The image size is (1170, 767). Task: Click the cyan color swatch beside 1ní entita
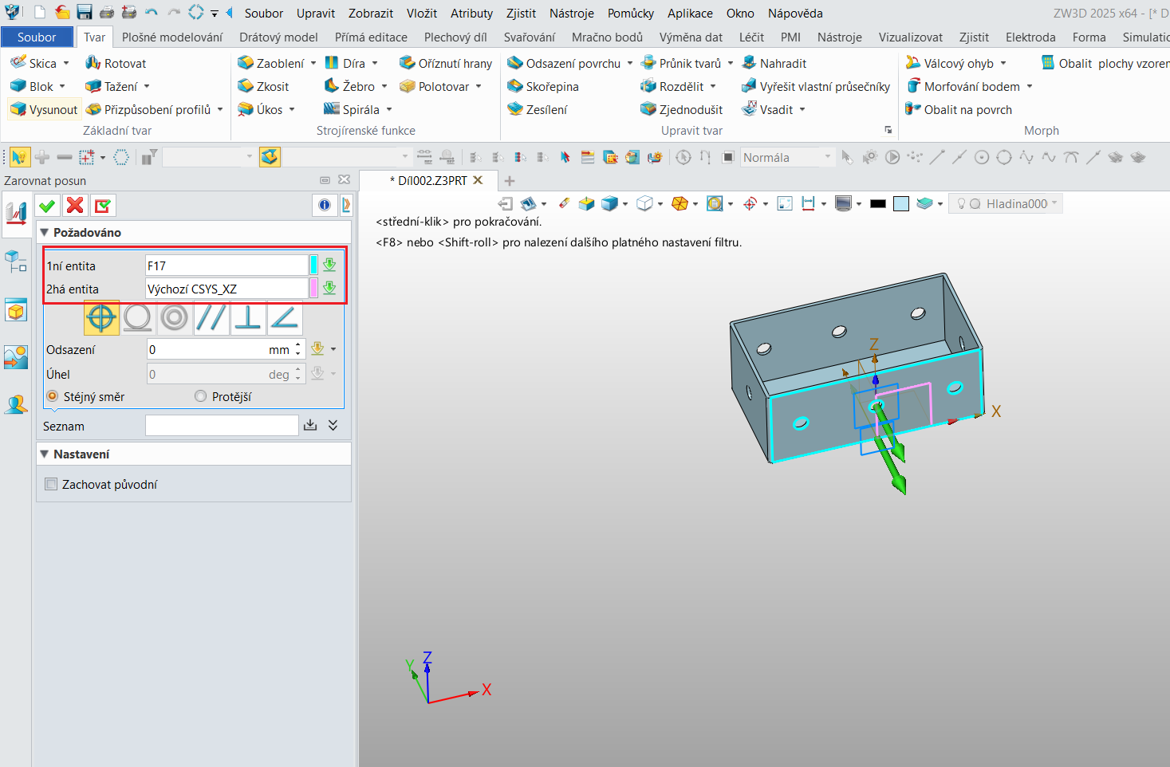point(313,265)
